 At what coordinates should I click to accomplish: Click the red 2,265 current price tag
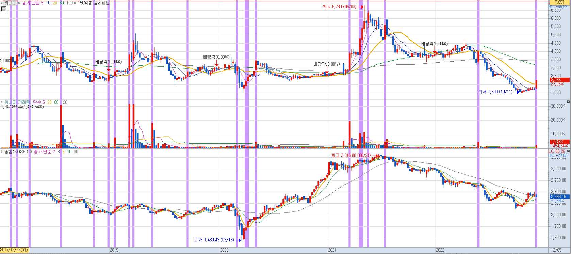coord(559,80)
